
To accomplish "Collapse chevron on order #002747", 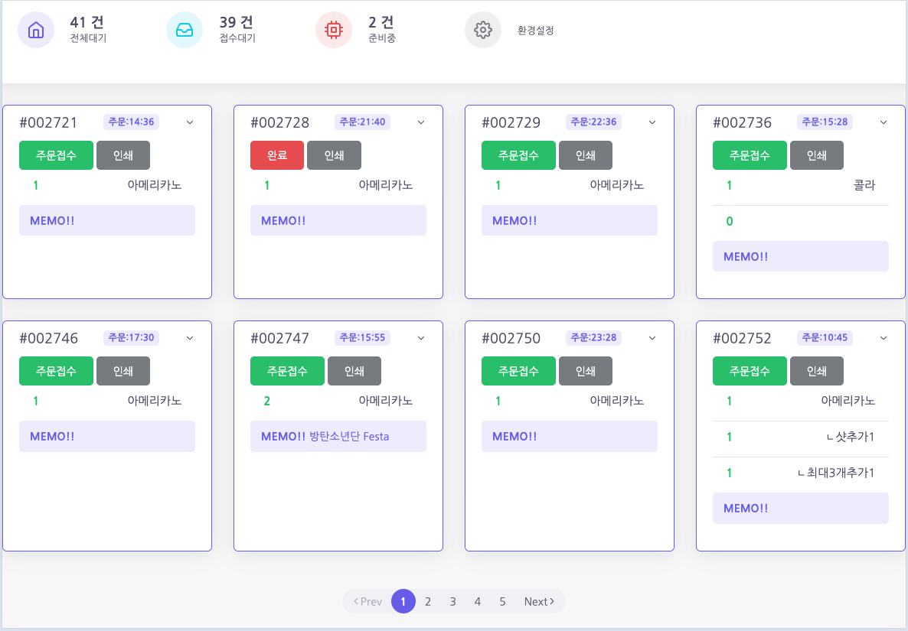I will pos(421,338).
